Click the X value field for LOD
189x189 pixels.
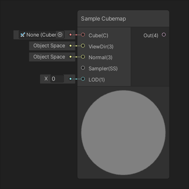click(x=57, y=79)
